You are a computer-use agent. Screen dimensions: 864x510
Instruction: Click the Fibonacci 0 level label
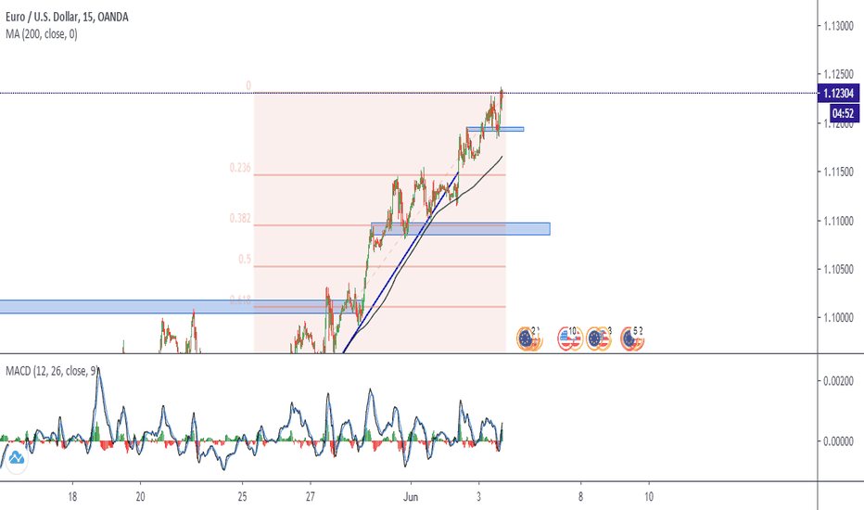click(x=248, y=85)
